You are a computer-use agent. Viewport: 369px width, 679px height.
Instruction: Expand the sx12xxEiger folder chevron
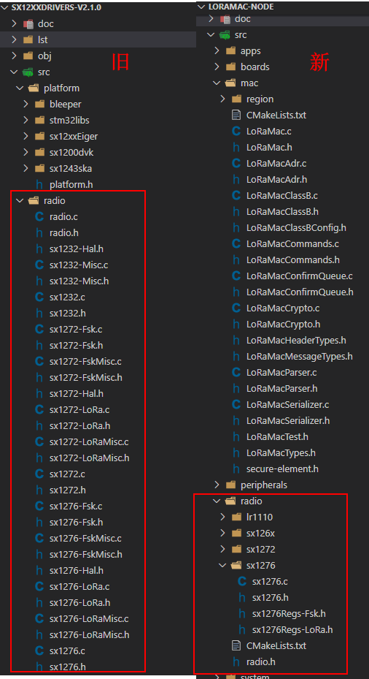point(26,137)
